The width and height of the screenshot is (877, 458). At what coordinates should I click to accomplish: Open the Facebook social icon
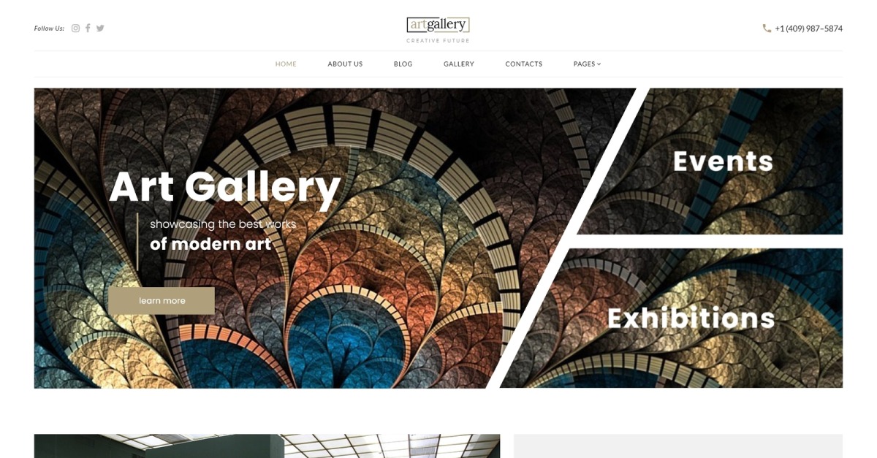88,28
